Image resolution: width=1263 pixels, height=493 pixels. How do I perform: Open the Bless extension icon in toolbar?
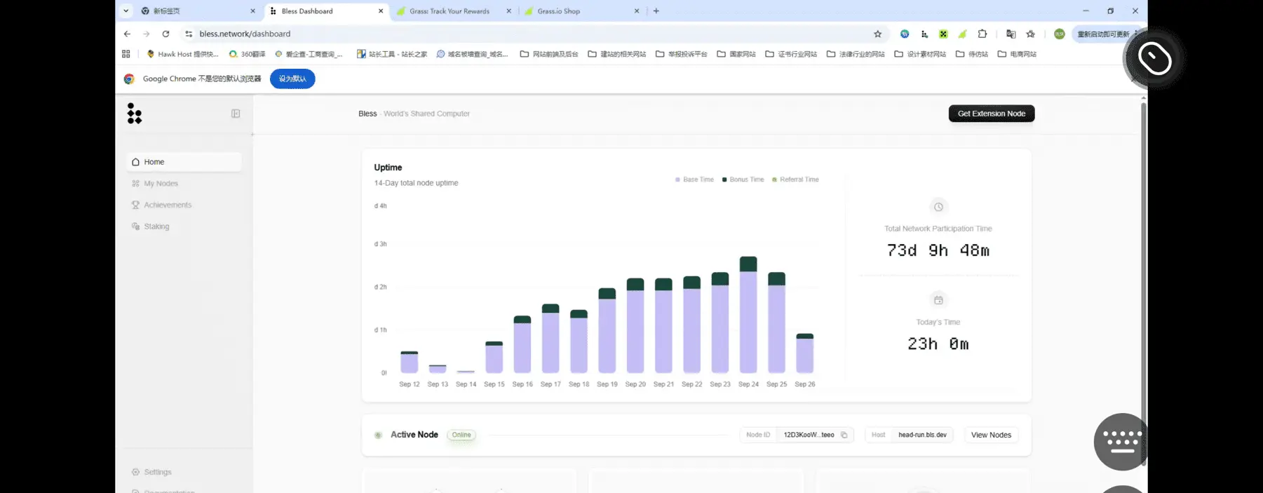[x=924, y=34]
